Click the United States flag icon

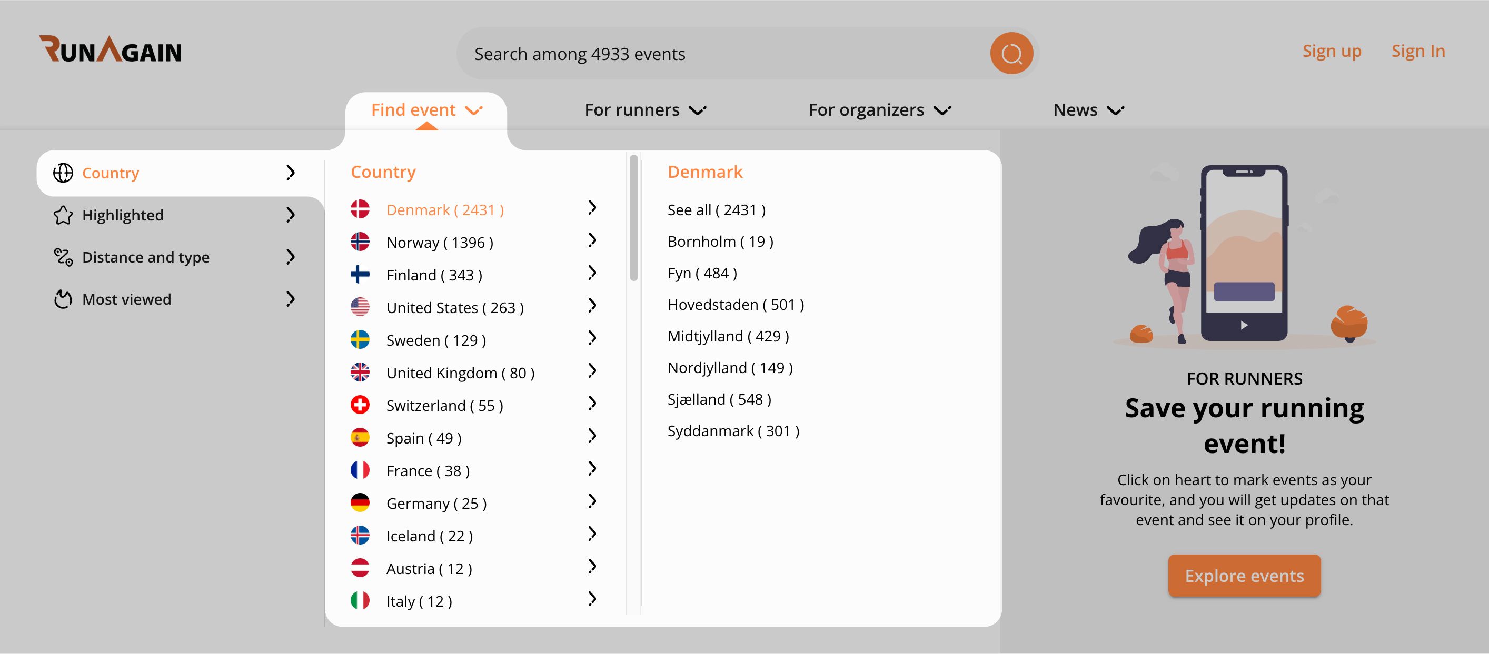(x=360, y=307)
